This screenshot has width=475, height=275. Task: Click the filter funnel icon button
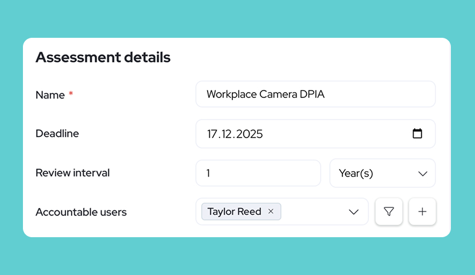(389, 211)
